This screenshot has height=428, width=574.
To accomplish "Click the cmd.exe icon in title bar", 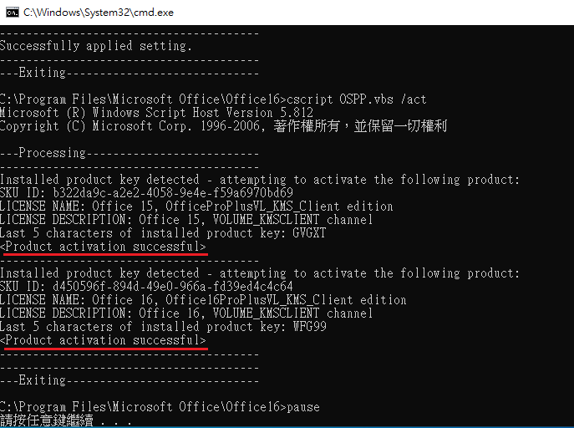I will (11, 13).
